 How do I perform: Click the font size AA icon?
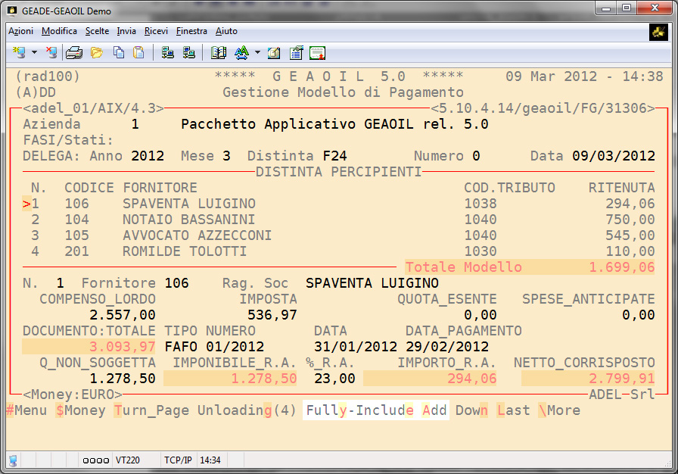pos(241,53)
